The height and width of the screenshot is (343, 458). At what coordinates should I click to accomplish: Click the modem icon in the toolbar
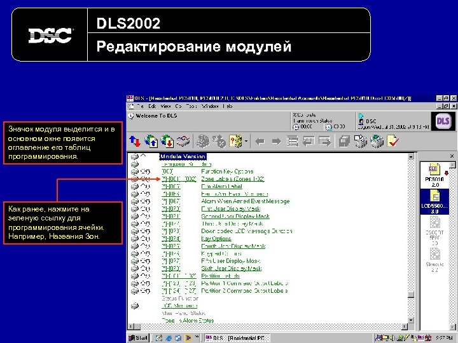pos(183,142)
